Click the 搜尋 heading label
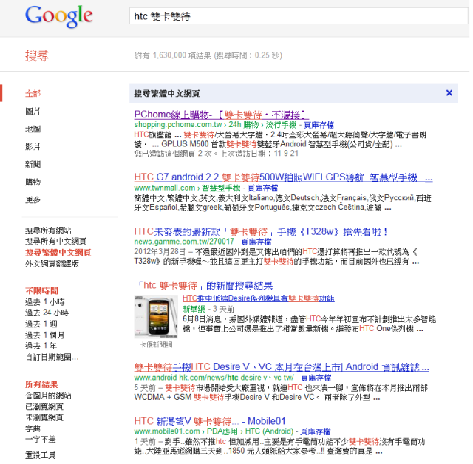 (37, 55)
